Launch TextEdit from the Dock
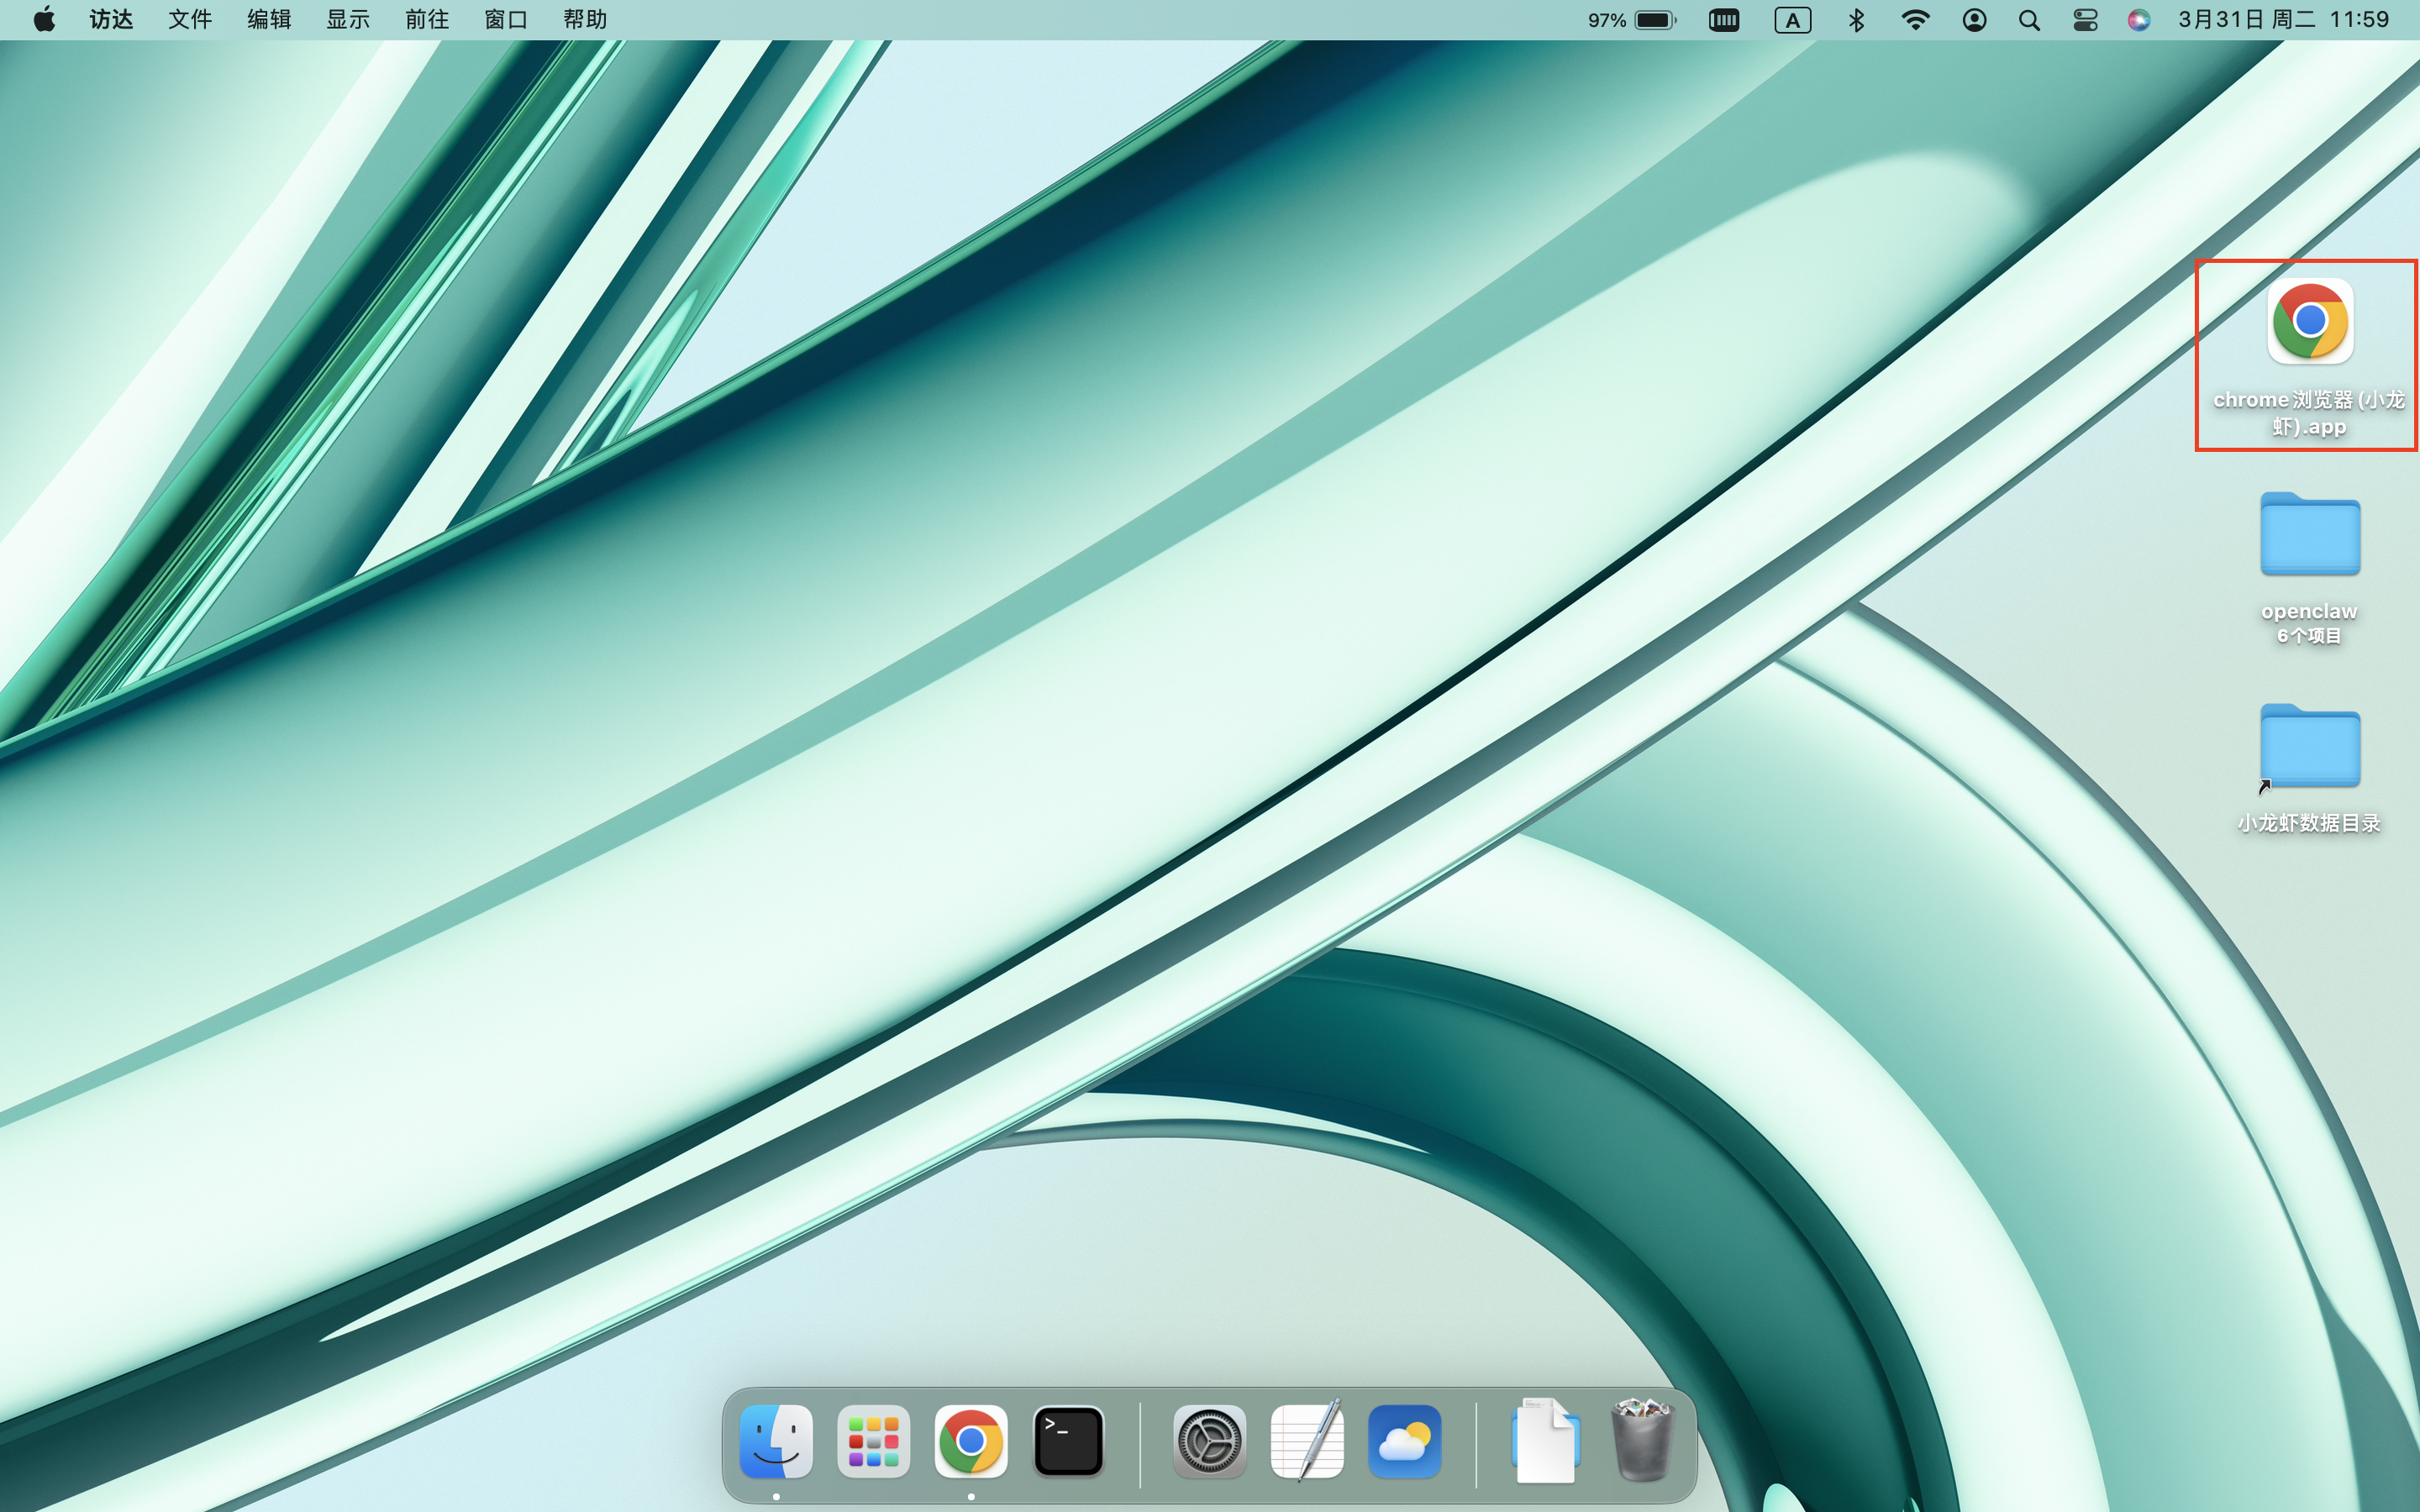This screenshot has height=1512, width=2420. 1307,1441
